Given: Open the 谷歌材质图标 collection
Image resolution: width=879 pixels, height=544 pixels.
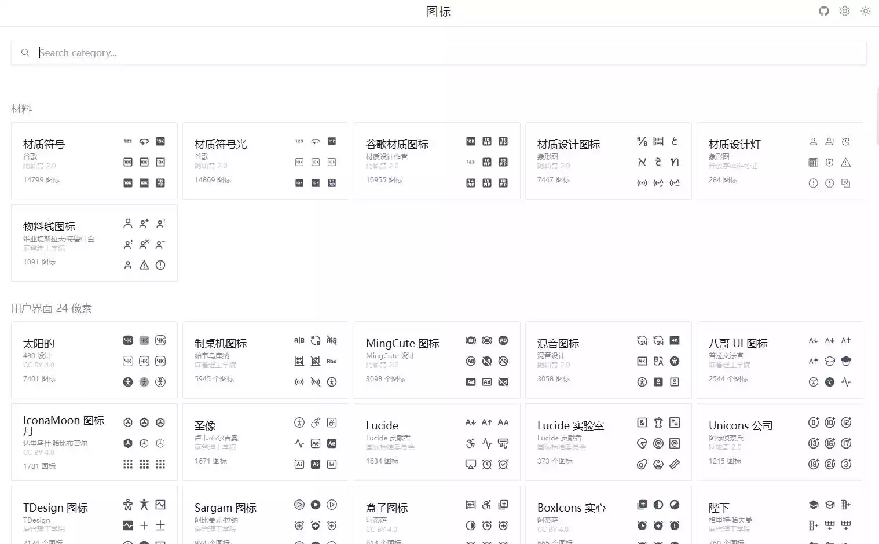Looking at the screenshot, I should click(437, 161).
